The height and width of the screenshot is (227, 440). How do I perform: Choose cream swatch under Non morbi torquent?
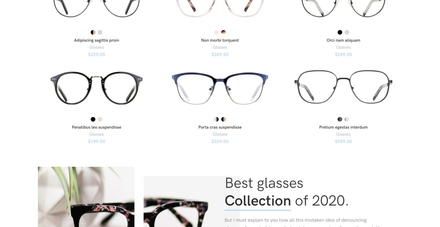[216, 32]
